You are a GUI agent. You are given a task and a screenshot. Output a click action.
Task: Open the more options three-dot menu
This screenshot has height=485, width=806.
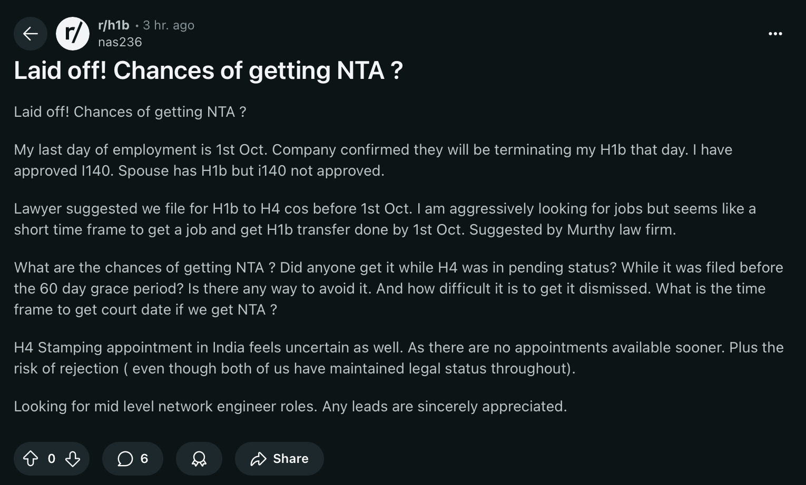775,34
